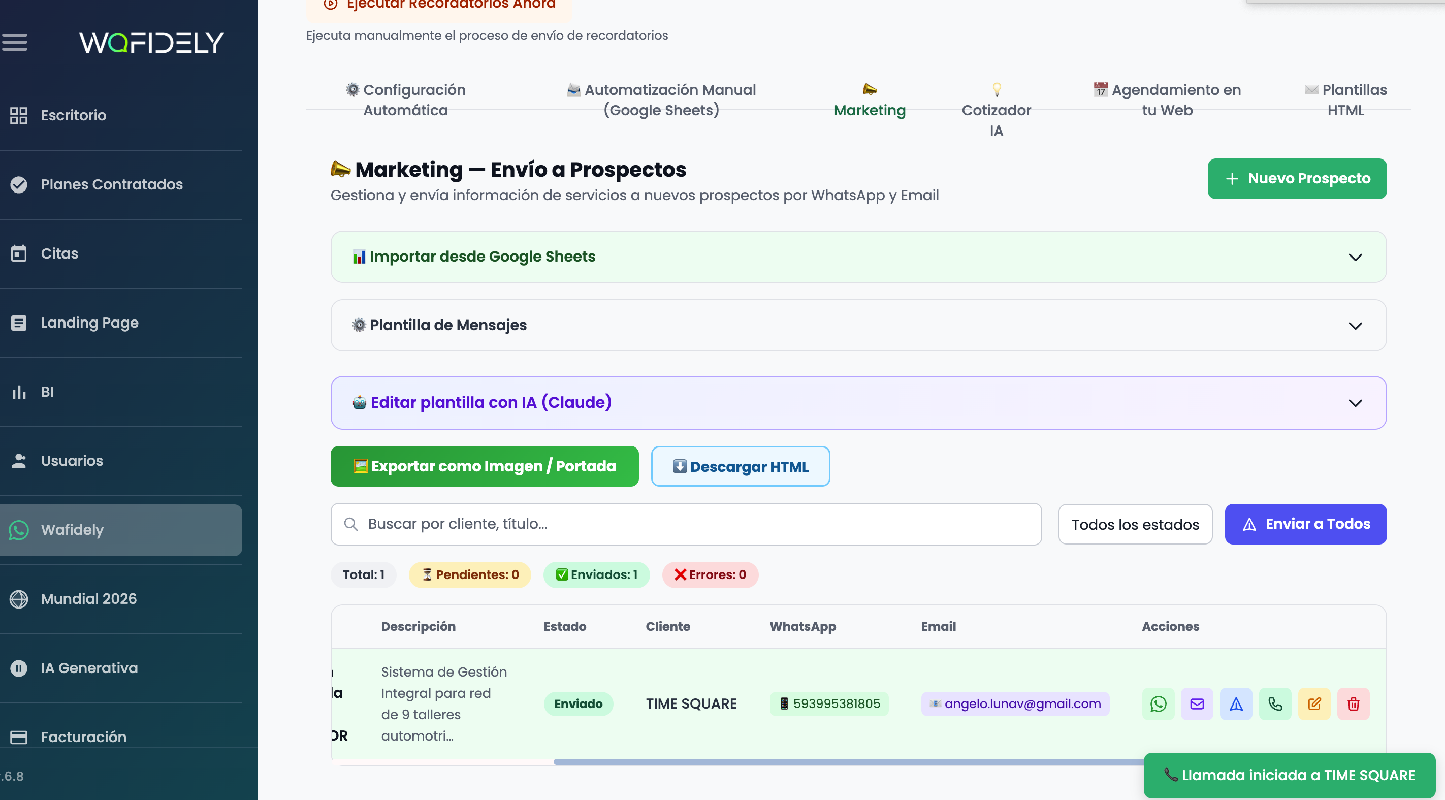Click the Citas calendar icon
This screenshot has width=1445, height=800.
(18, 253)
